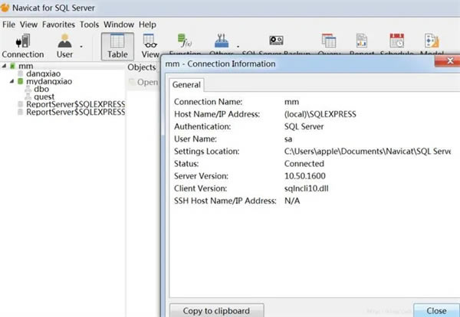Open the Favorites menu
The height and width of the screenshot is (317, 460).
58,25
